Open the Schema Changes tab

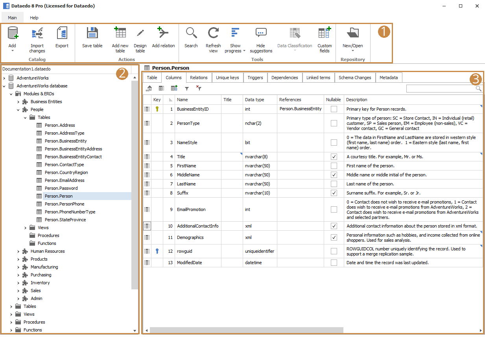[355, 78]
